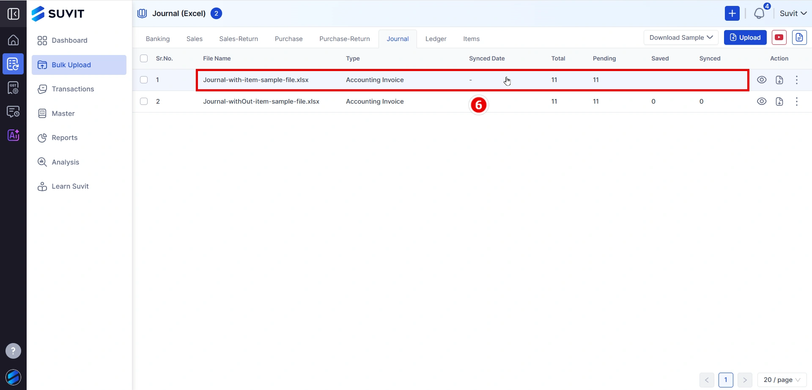Switch to the Purchase-Return tab
The height and width of the screenshot is (390, 812).
click(x=345, y=39)
